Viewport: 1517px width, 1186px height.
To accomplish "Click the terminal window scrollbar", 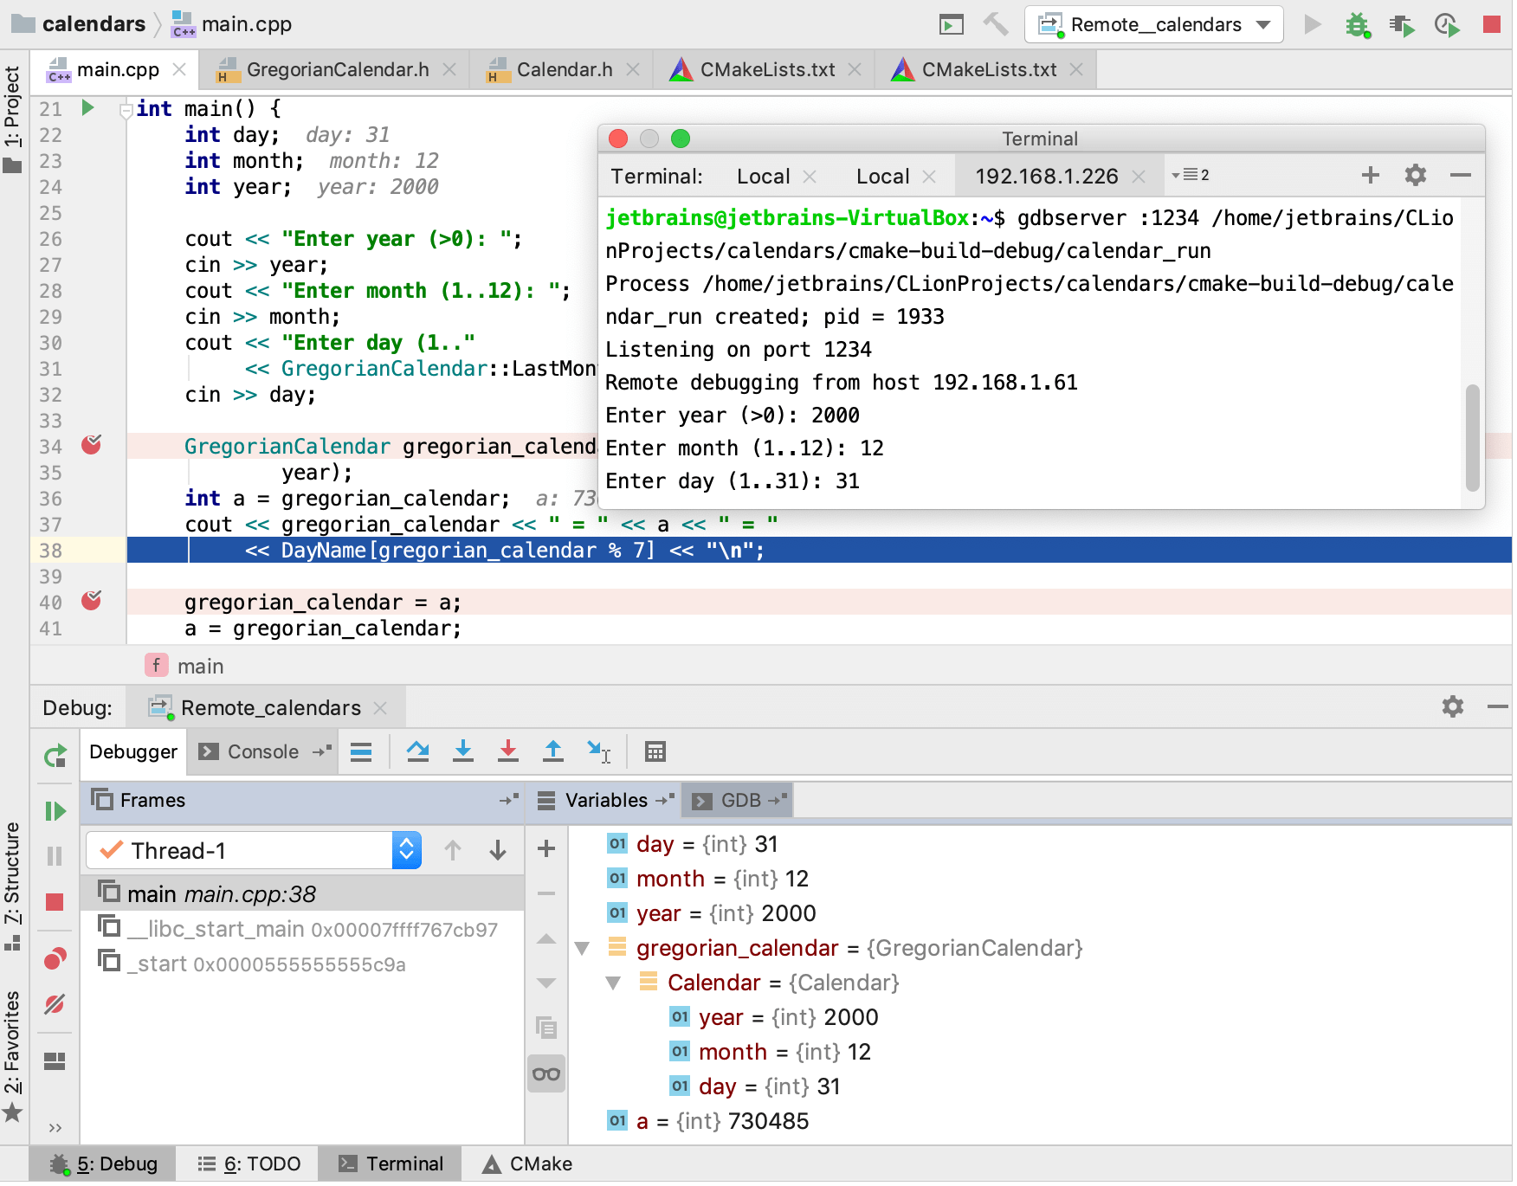I will coord(1472,433).
